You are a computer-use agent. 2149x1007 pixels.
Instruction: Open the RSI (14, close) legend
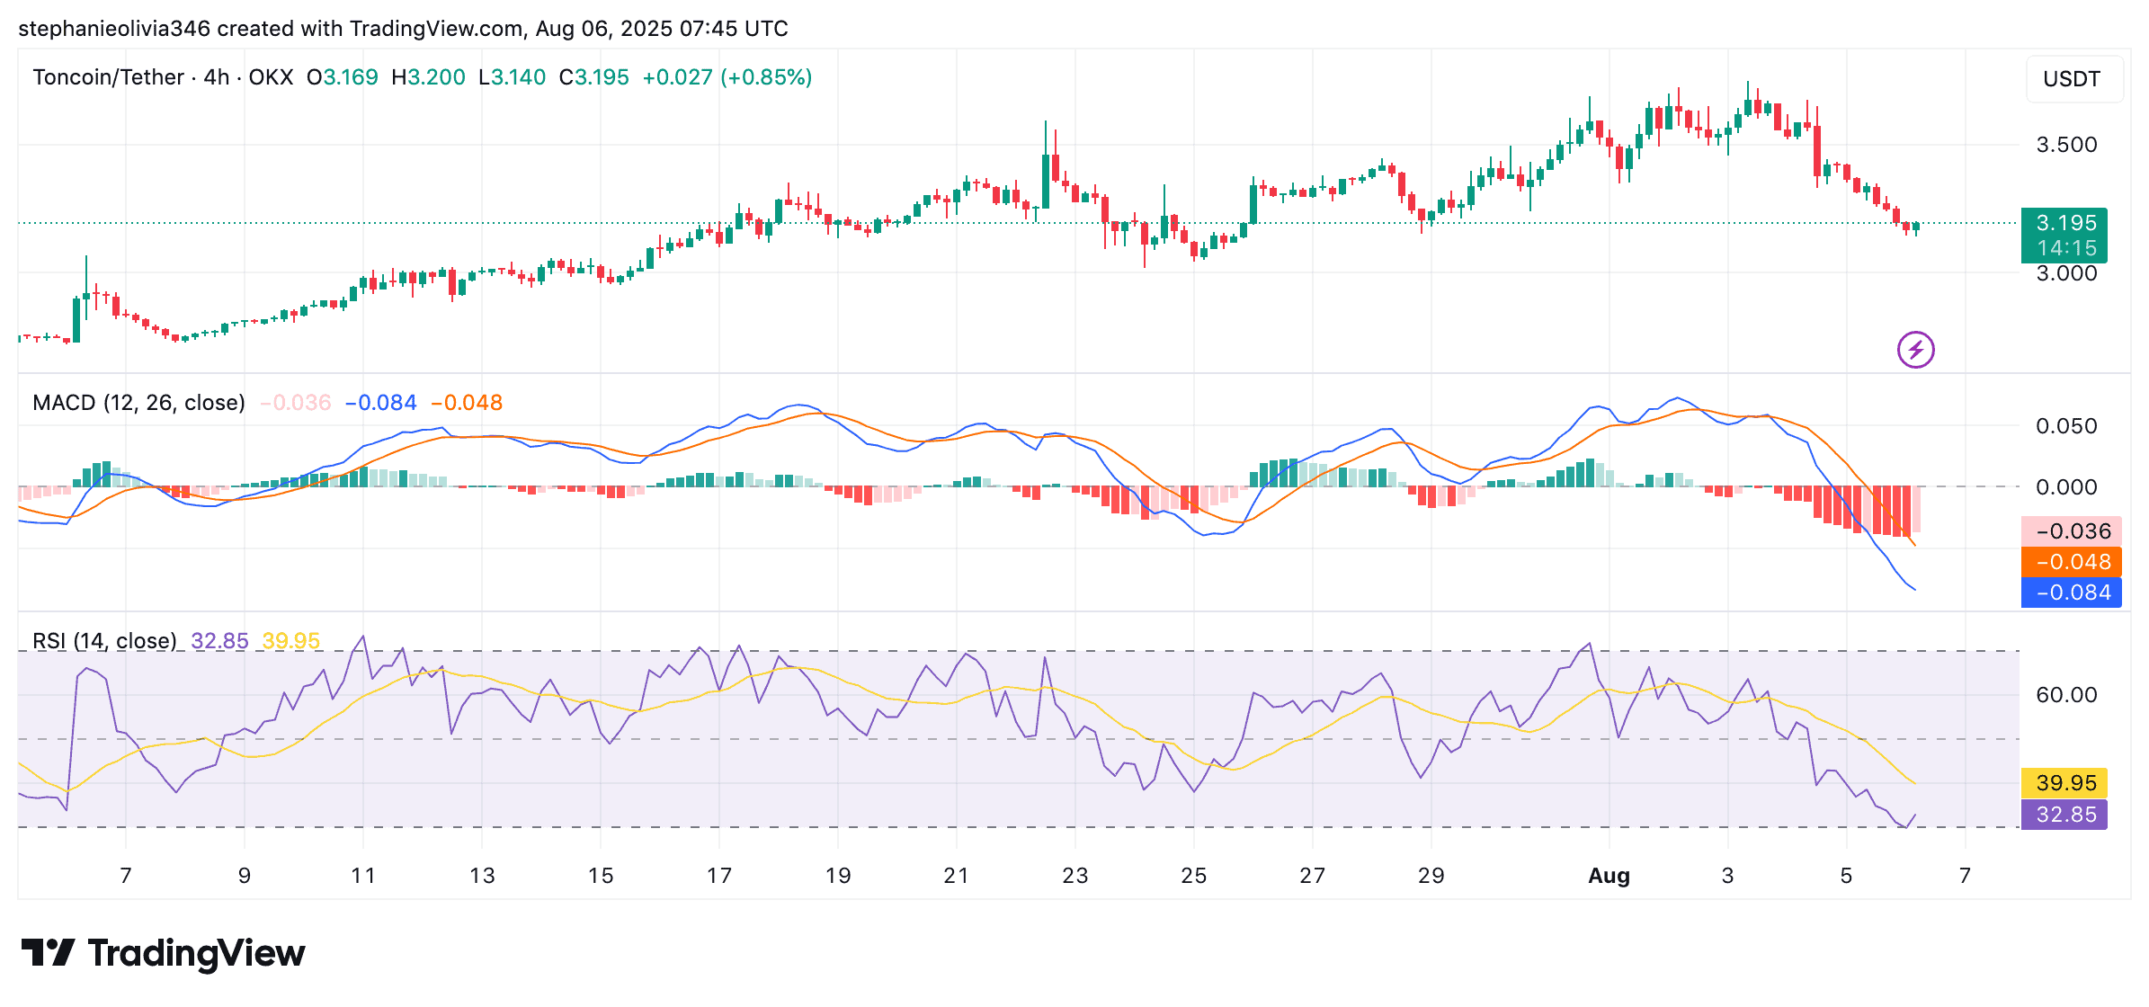click(x=104, y=641)
